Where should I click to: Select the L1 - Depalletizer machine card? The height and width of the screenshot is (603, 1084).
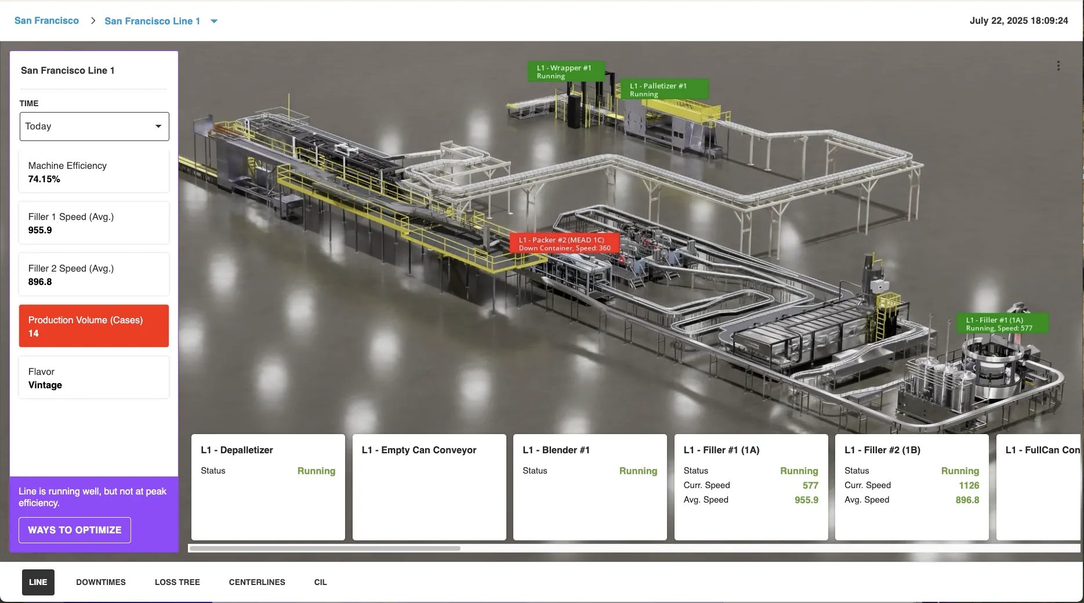(268, 488)
